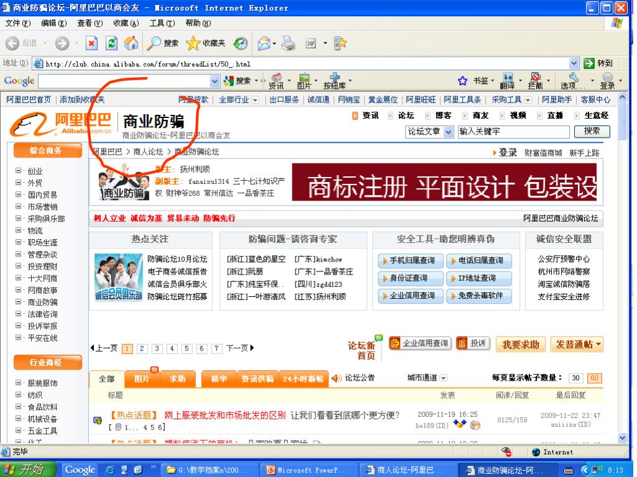The width and height of the screenshot is (637, 477).
Task: Click the Windows 开始 Start button
Action: [x=27, y=470]
